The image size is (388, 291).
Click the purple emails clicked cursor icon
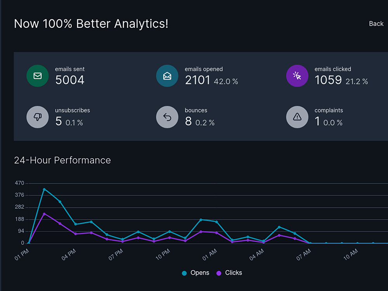tap(297, 76)
